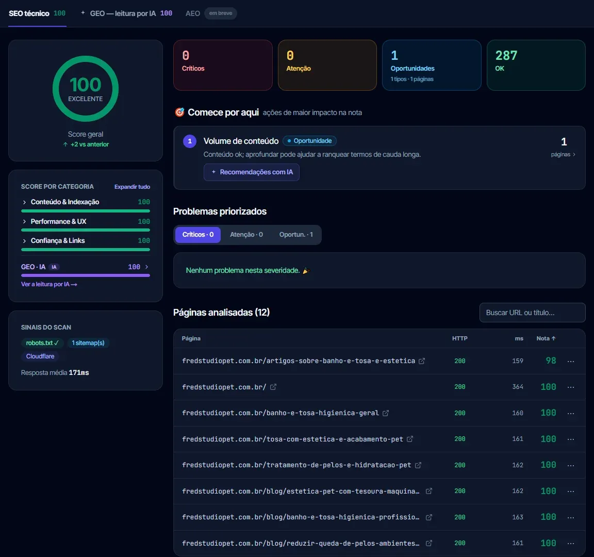Click the sparkle icon before GEO tab
The height and width of the screenshot is (557, 594).
pos(83,12)
